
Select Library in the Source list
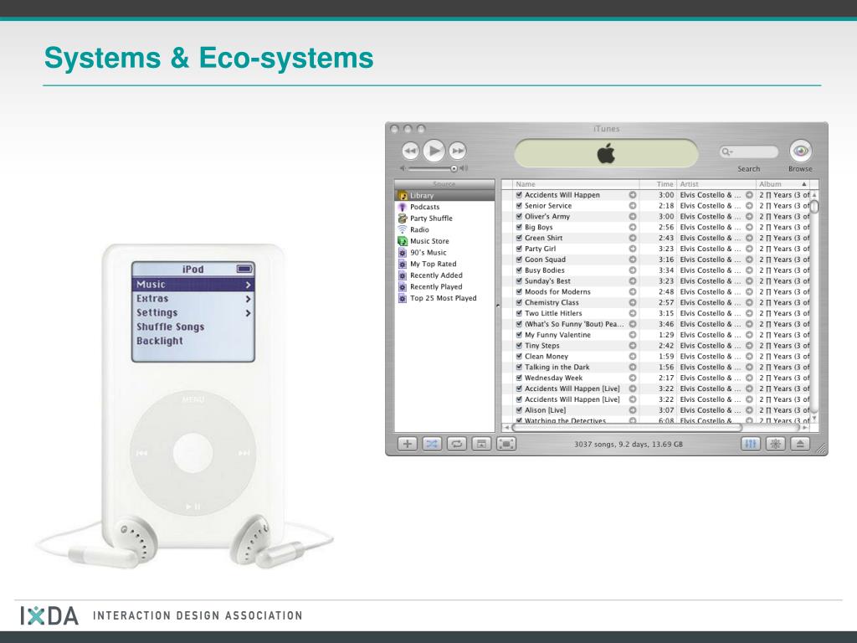(444, 195)
